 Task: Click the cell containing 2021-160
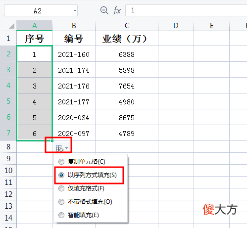tap(74, 54)
